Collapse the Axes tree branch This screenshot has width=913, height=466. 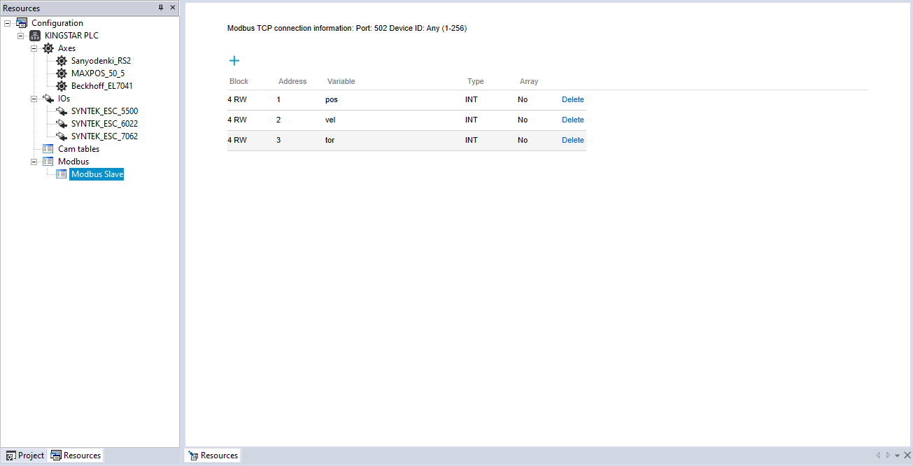pos(34,48)
